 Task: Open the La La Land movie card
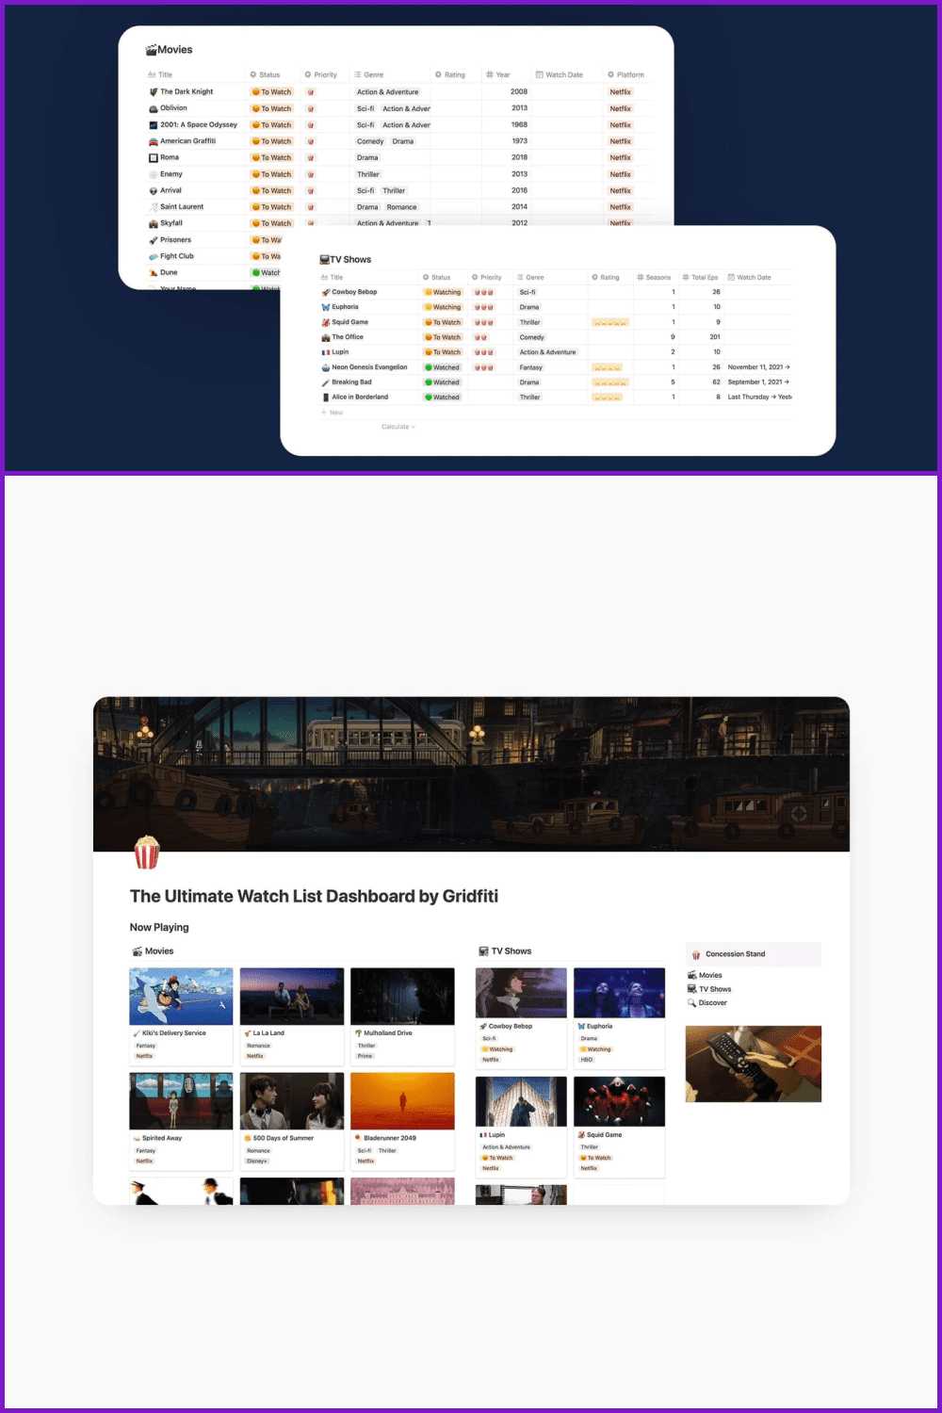coord(292,1016)
